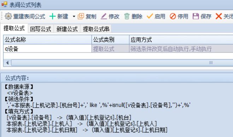Click the gear icon for 重建表间公式
The height and width of the screenshot is (137, 233).
point(8,16)
